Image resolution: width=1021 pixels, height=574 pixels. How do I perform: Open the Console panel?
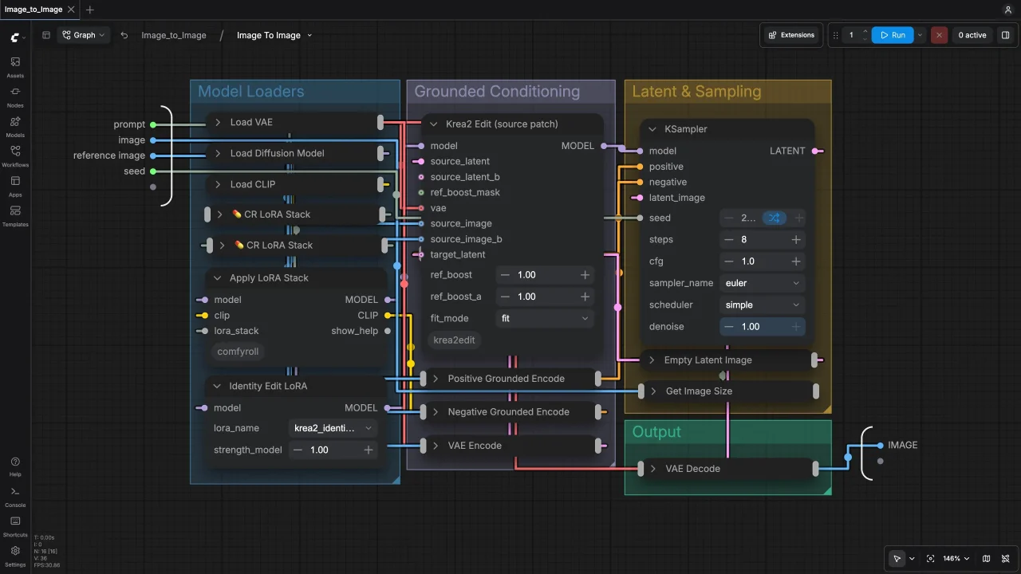coord(15,497)
